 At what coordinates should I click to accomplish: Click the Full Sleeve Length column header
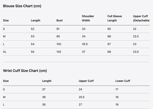[115, 18]
